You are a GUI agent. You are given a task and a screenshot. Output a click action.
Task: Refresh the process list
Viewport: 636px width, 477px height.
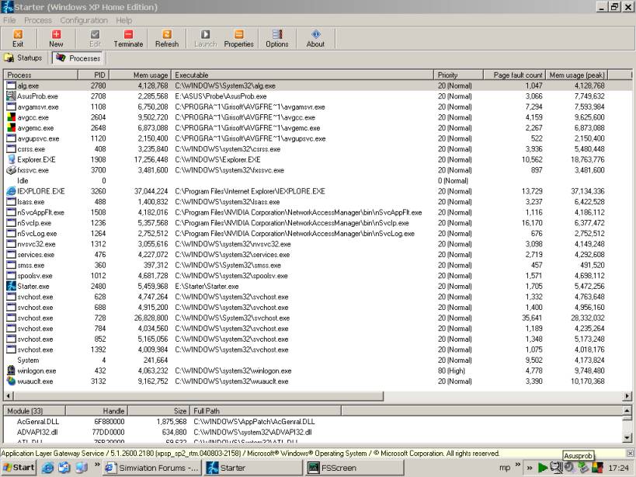(x=166, y=38)
